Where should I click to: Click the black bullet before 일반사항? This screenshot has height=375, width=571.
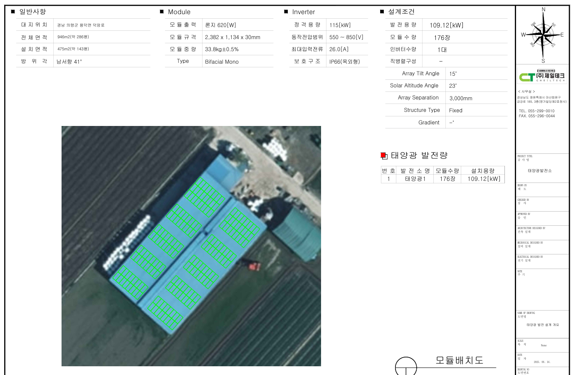tap(12, 12)
